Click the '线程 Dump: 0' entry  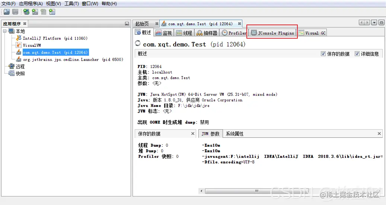[153, 145]
